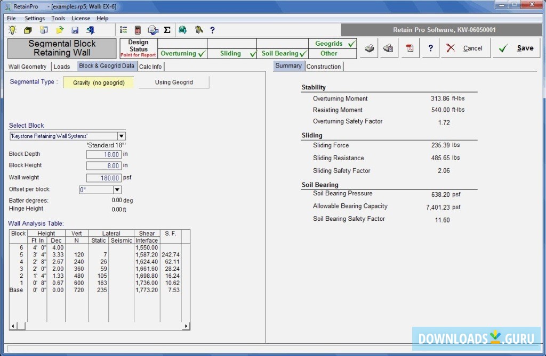Click the S.F. value 242.74

point(171,254)
